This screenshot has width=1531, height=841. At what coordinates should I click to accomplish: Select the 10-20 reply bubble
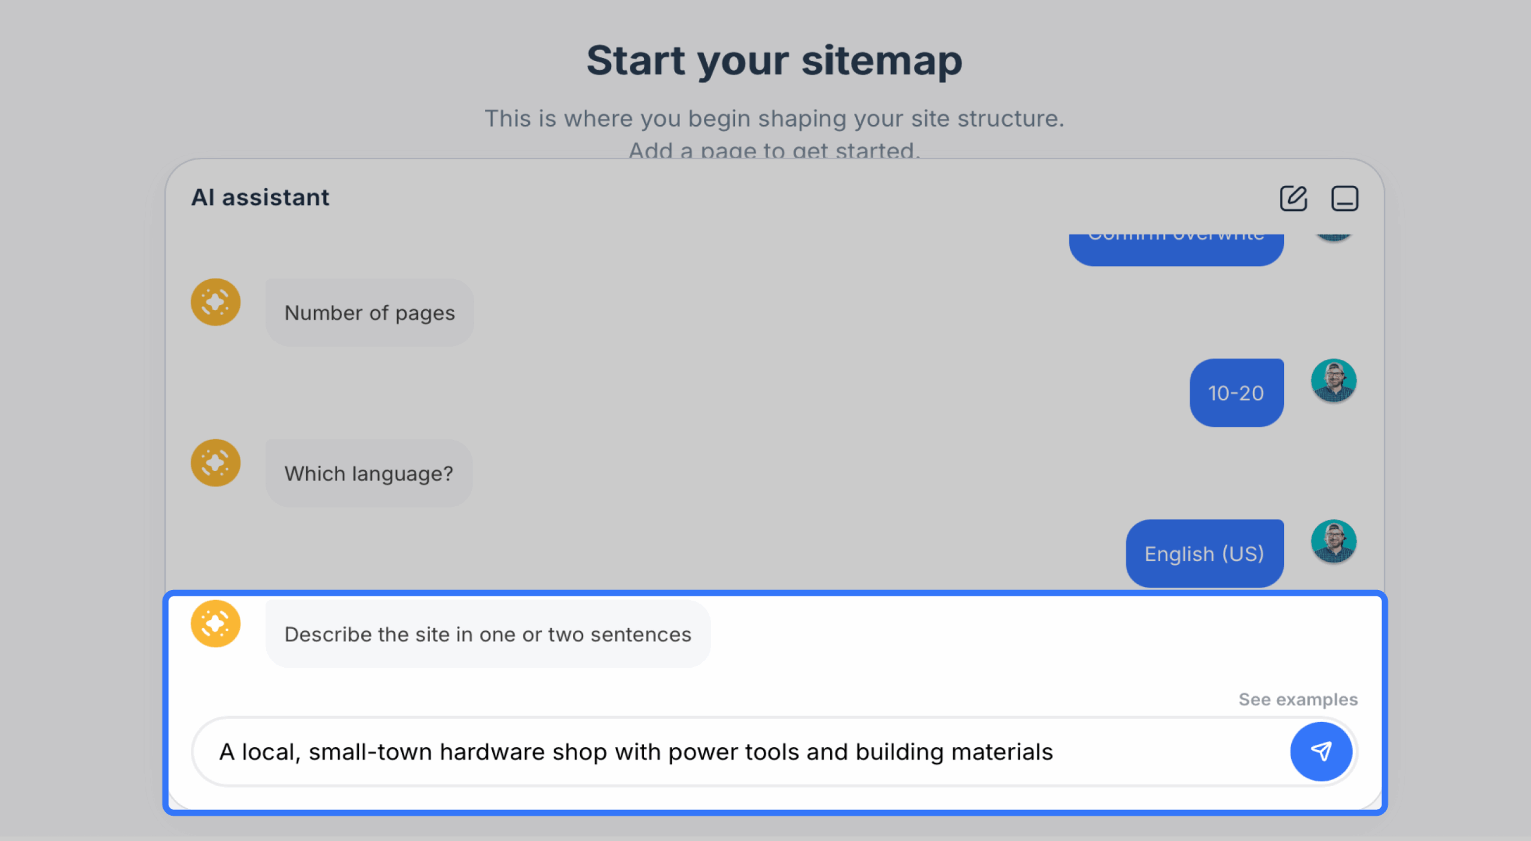[1236, 393]
